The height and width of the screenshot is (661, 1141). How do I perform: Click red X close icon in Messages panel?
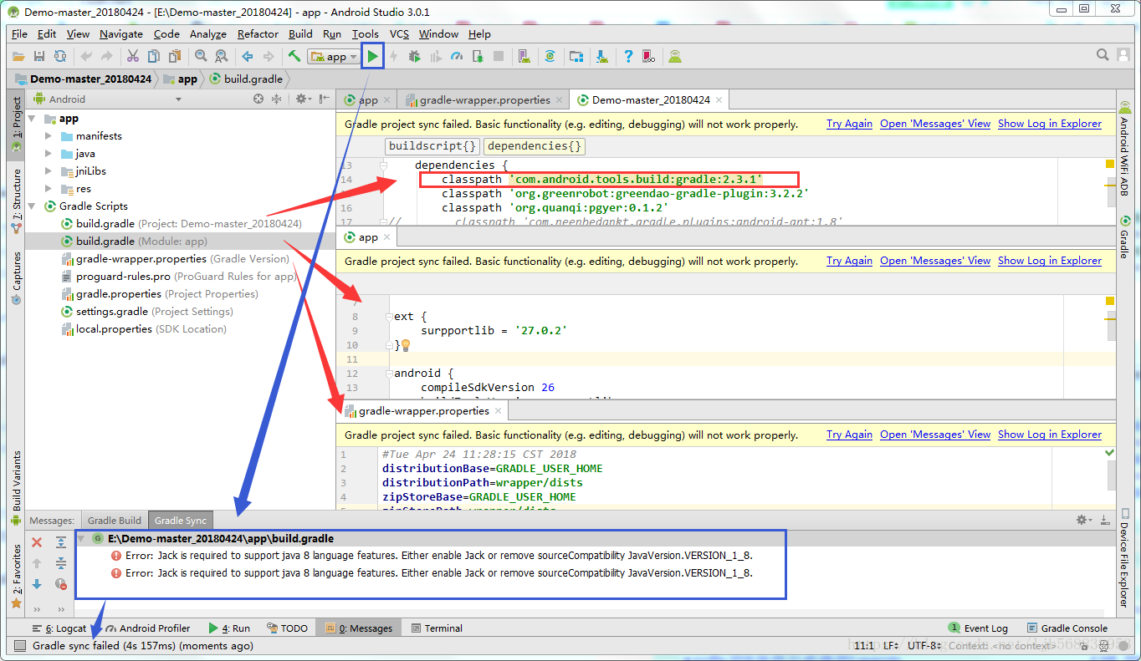pyautogui.click(x=37, y=542)
